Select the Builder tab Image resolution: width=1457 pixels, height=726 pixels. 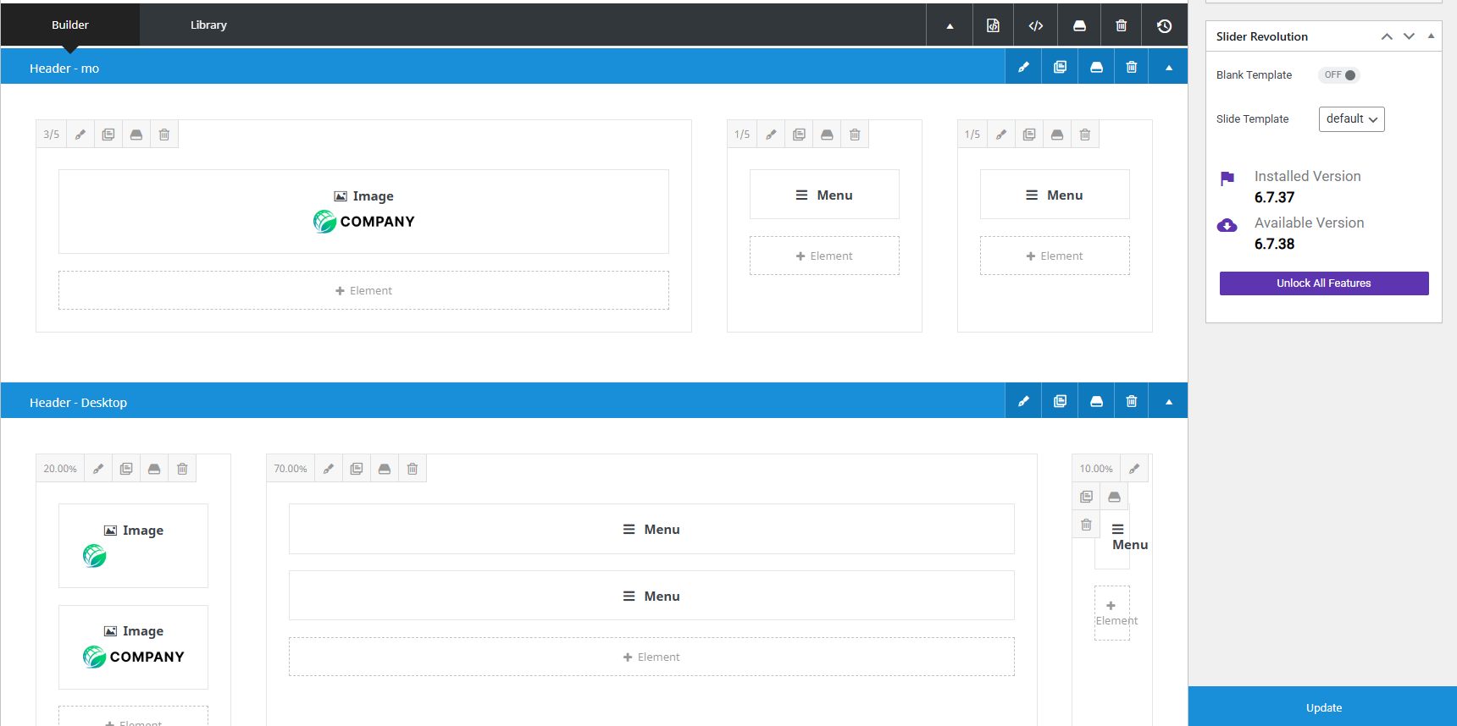coord(69,25)
